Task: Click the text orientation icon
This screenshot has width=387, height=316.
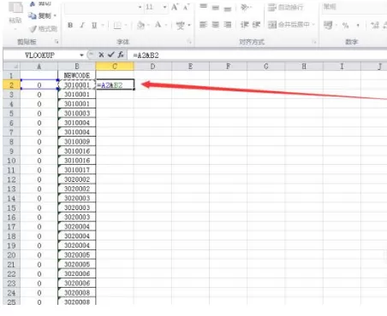Action: (244, 7)
